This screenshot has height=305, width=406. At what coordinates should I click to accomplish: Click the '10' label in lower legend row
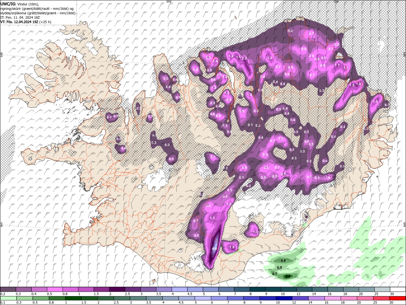(278, 303)
